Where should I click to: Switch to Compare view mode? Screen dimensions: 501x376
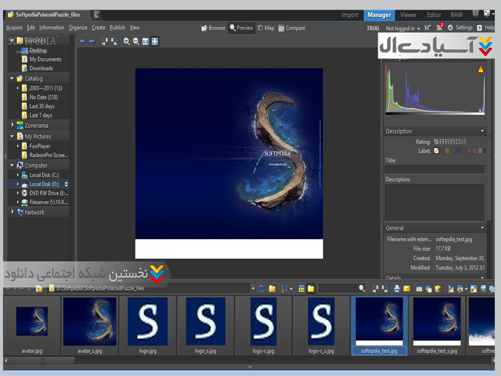coord(292,28)
